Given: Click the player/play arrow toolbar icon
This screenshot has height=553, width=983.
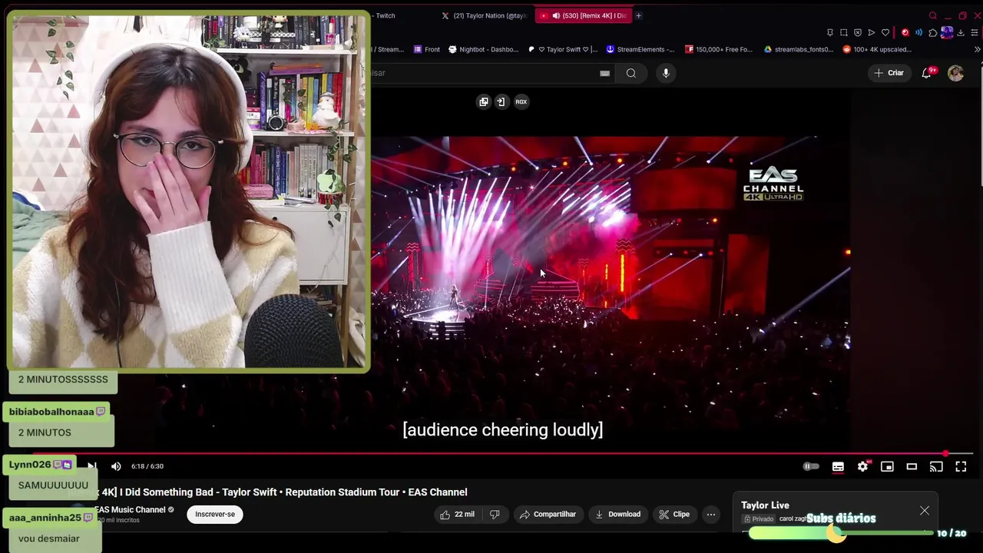Looking at the screenshot, I should pyautogui.click(x=871, y=32).
